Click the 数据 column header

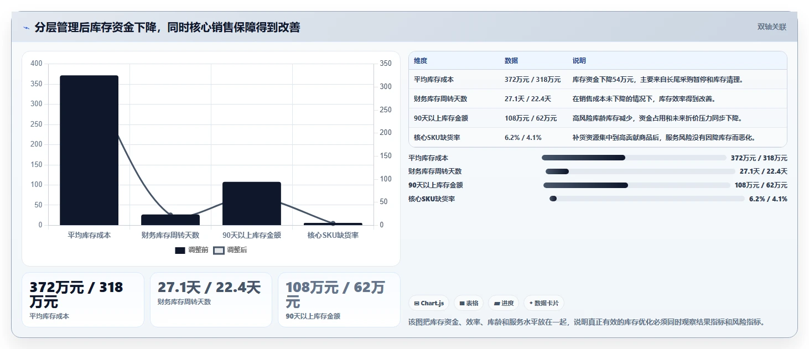[511, 61]
